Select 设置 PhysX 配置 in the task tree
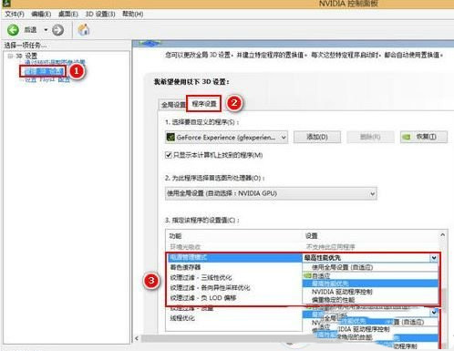 pos(47,79)
